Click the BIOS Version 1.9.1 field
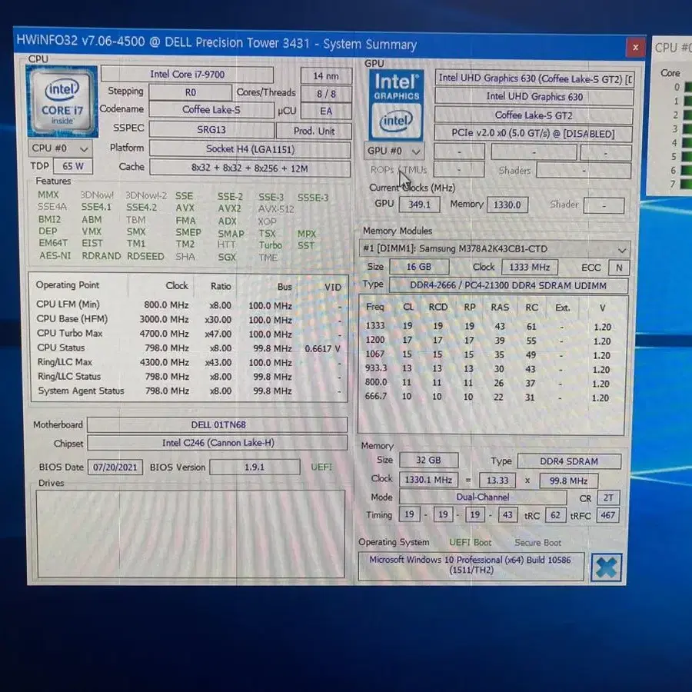The height and width of the screenshot is (692, 692). tap(255, 467)
